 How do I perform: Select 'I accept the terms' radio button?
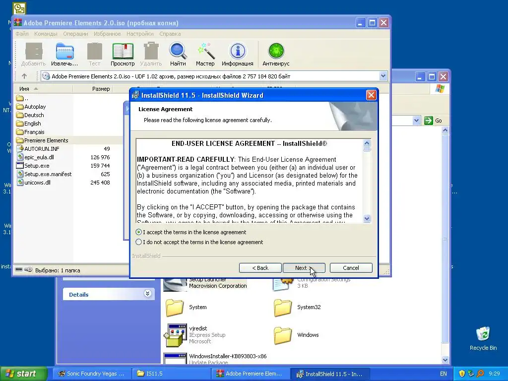[139, 232]
